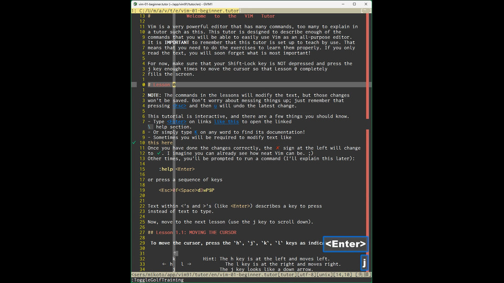Click the "# Lesson 0" heading line

(162, 85)
